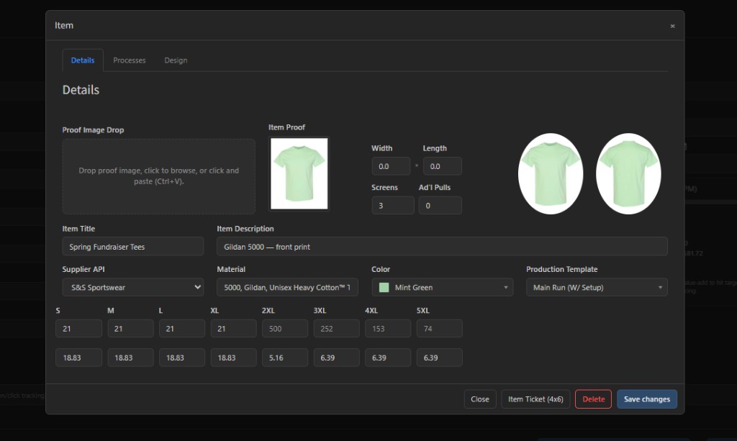Edit the XL size quantity field
Screen dimensions: 737x441
pyautogui.click(x=234, y=328)
